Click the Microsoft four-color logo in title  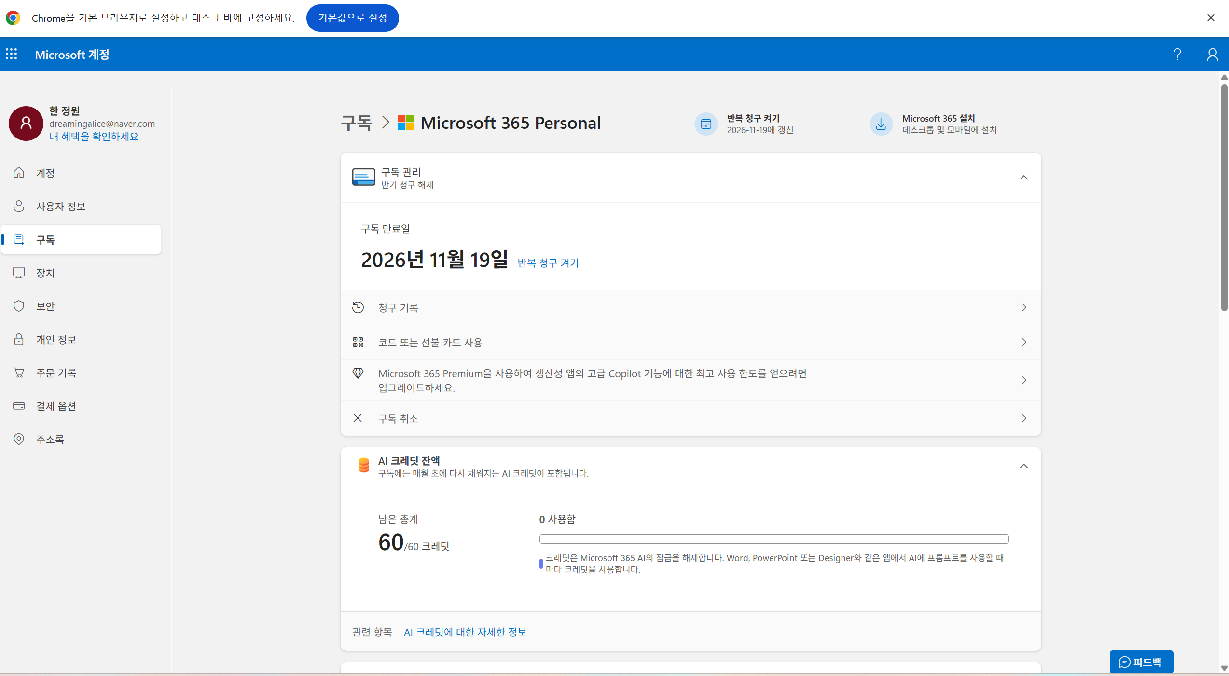point(406,123)
